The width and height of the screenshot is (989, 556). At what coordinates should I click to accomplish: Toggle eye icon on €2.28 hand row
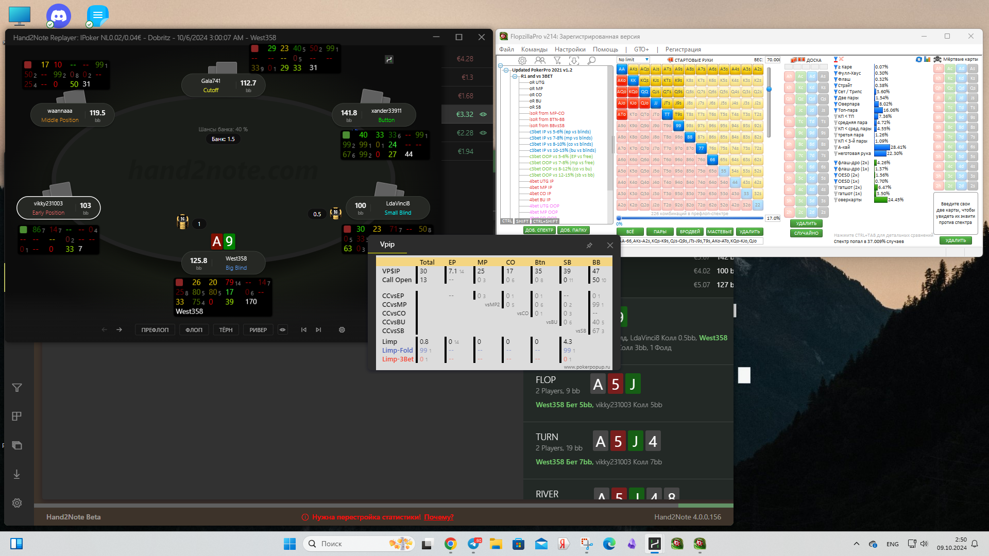(x=483, y=133)
